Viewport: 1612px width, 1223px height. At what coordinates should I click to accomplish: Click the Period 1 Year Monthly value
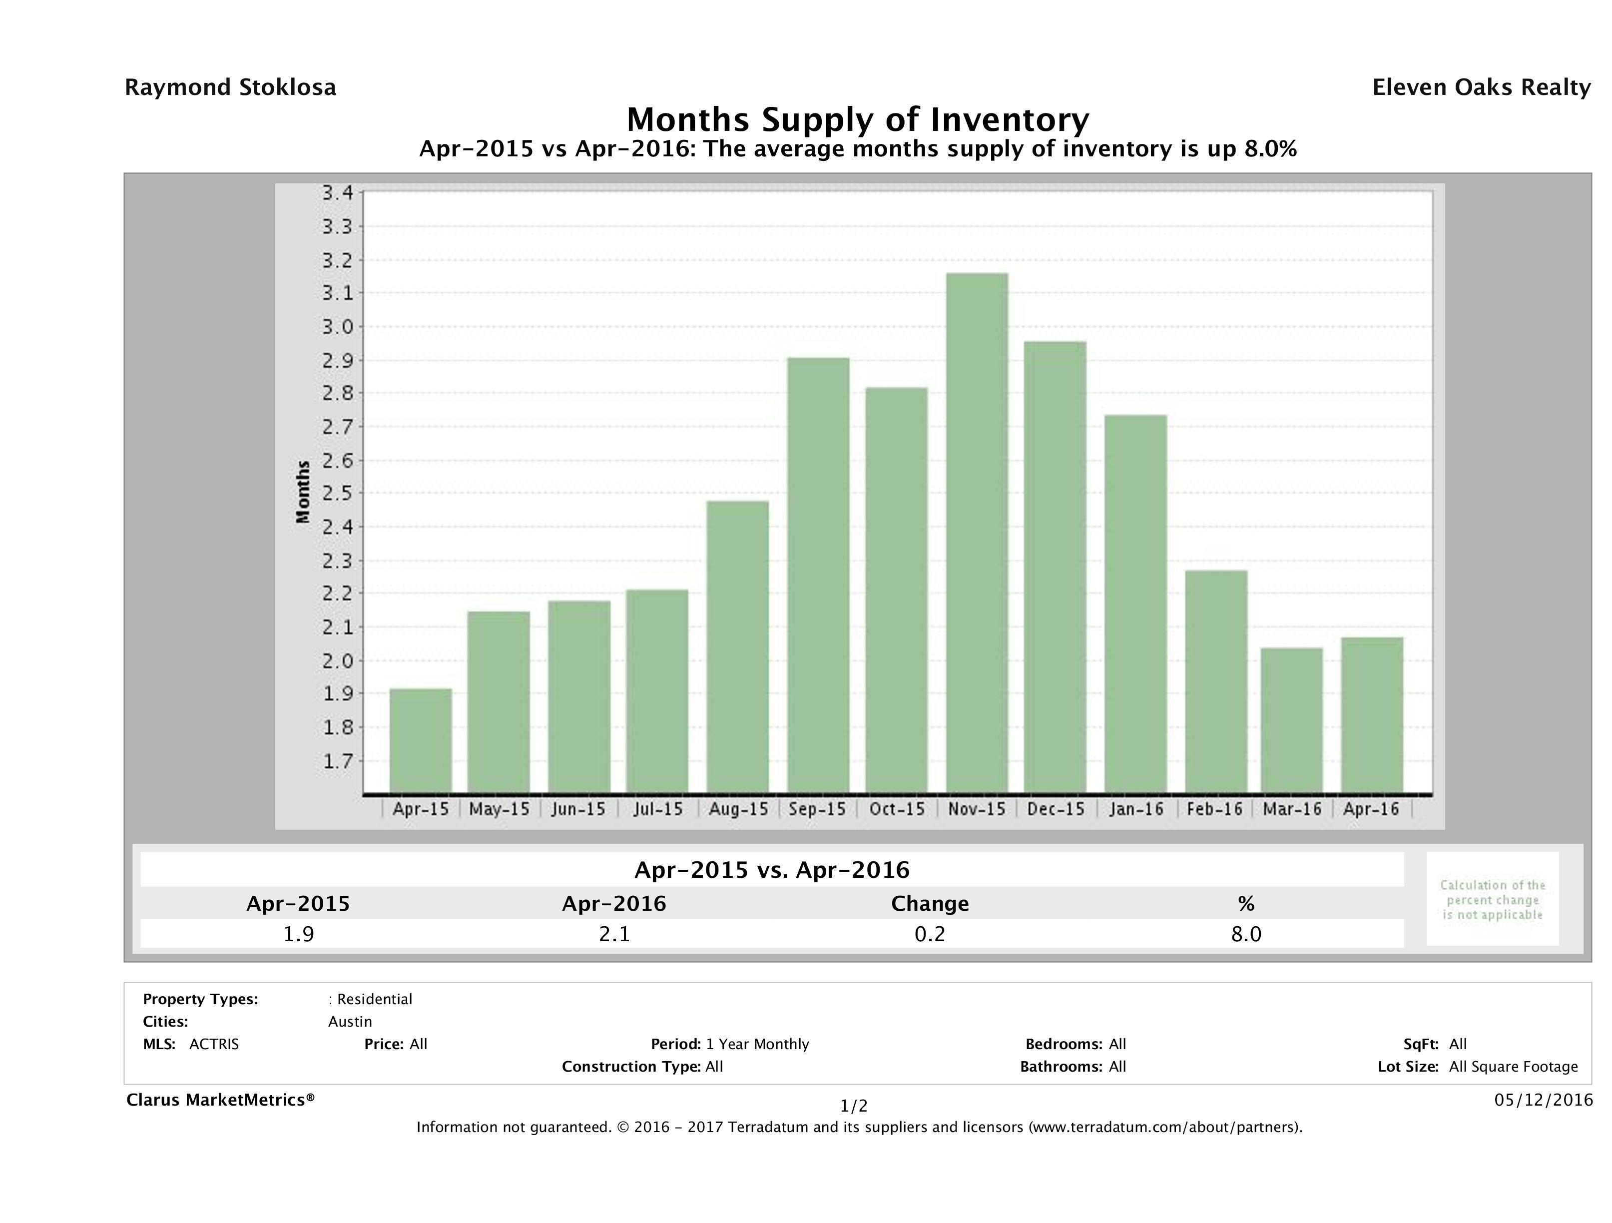pos(757,1044)
